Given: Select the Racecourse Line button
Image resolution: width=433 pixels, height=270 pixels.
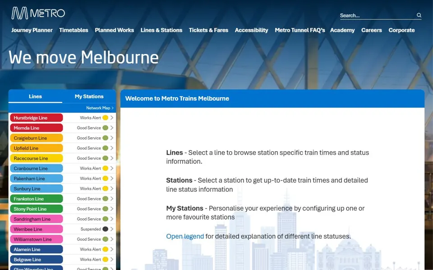Looking at the screenshot, I should coord(37,158).
